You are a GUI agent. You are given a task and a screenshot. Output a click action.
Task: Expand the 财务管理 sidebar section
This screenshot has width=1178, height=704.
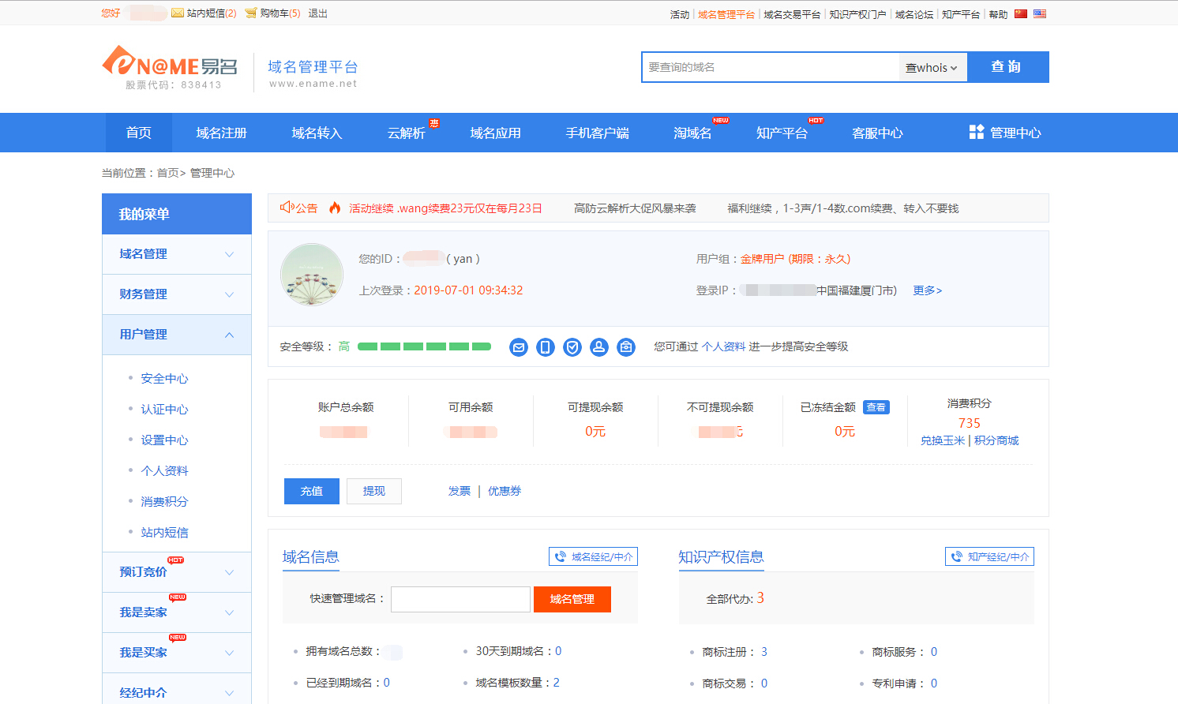(177, 294)
